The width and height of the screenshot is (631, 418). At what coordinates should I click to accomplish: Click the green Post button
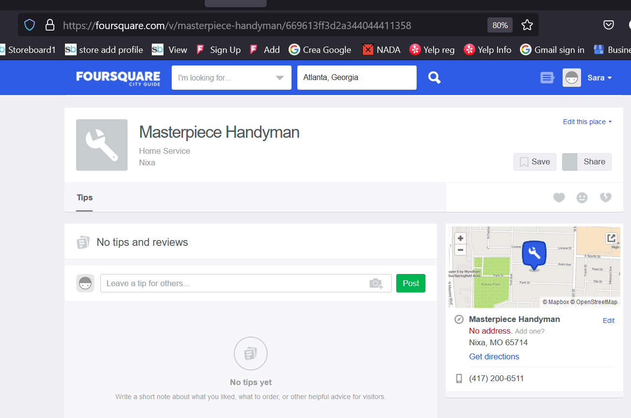click(411, 283)
